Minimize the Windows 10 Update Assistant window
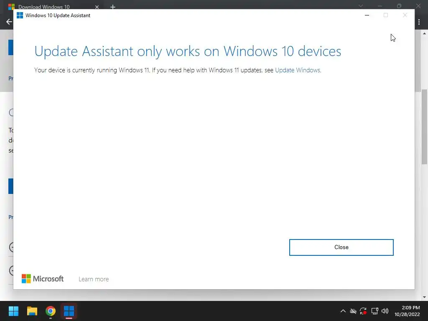Image resolution: width=428 pixels, height=321 pixels. pyautogui.click(x=367, y=15)
